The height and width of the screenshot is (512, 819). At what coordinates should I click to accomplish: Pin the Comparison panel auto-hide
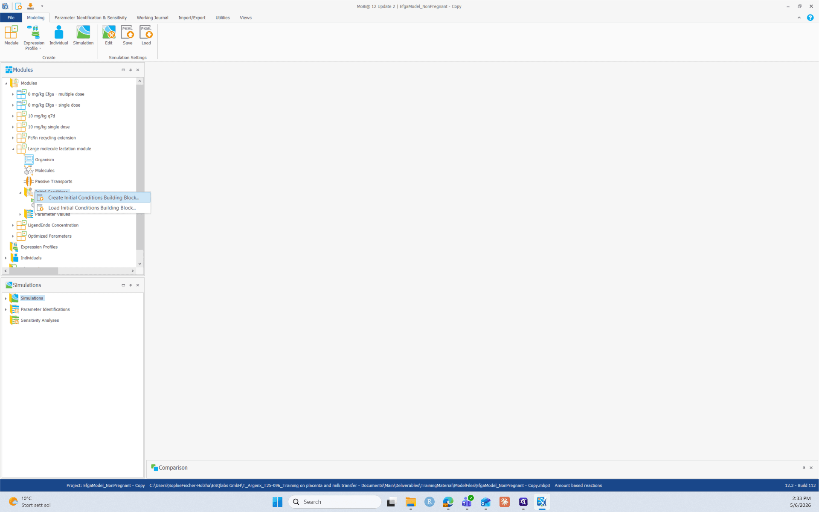pos(804,468)
